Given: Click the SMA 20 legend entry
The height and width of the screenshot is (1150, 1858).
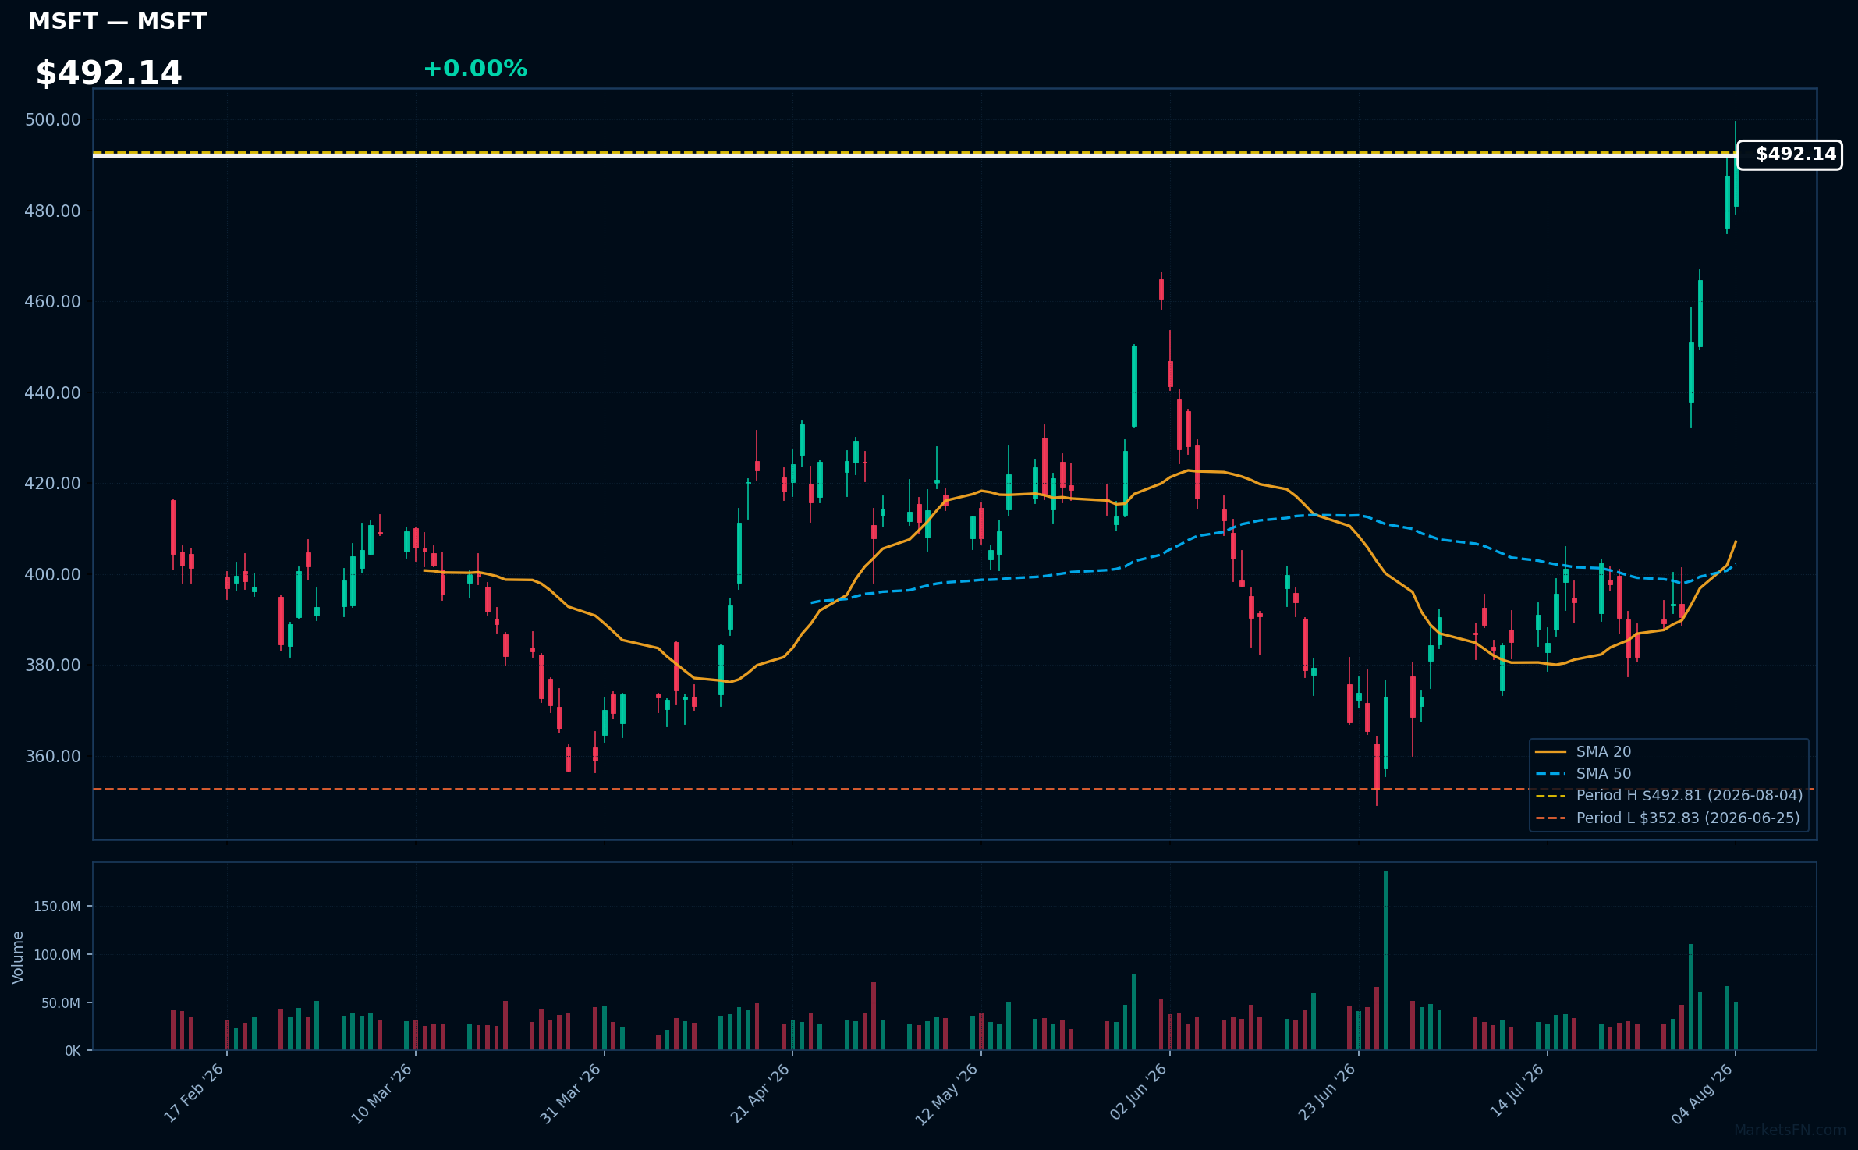Looking at the screenshot, I should pyautogui.click(x=1583, y=751).
